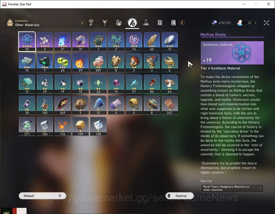275x214 pixels.
Task: Open the Default sort dropdown
Action: [37, 196]
